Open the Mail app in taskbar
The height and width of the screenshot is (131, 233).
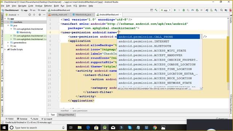click(x=113, y=127)
